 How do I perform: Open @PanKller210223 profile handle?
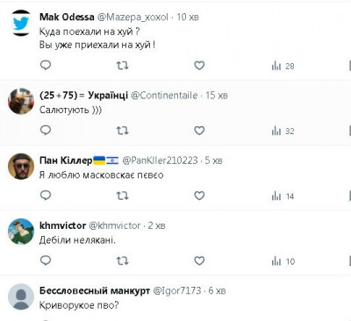pyautogui.click(x=160, y=160)
